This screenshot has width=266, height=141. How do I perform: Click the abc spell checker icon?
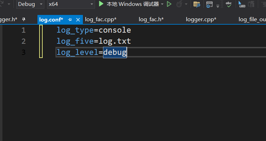tap(229, 4)
